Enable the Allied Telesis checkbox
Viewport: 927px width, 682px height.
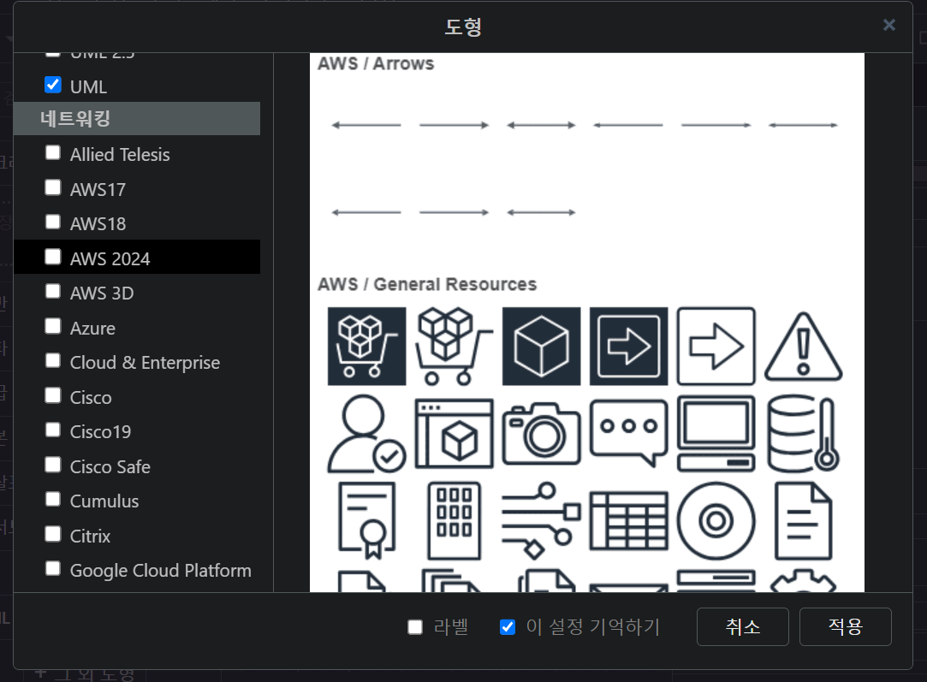pyautogui.click(x=53, y=153)
